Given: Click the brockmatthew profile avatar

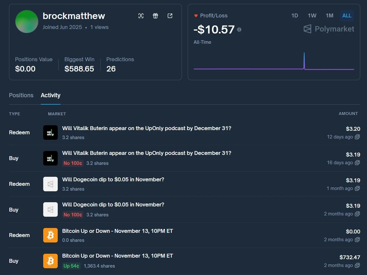Looking at the screenshot, I should [x=27, y=22].
